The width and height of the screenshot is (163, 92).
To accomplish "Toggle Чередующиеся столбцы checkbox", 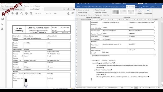I will [x=93, y=15].
